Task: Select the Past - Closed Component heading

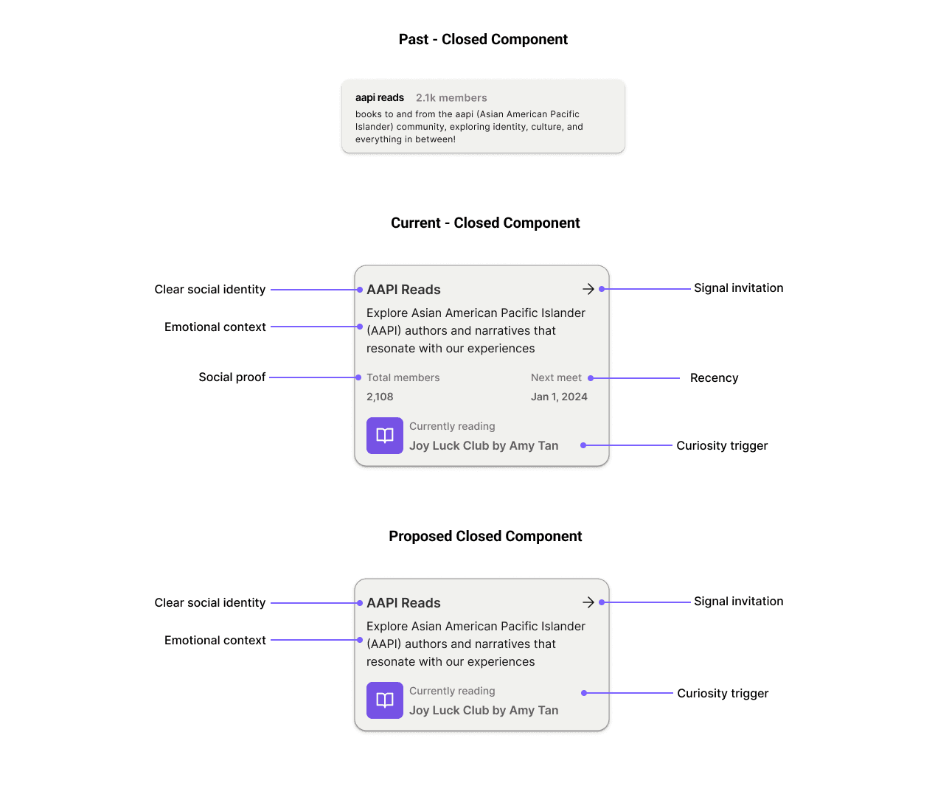Action: tap(483, 39)
